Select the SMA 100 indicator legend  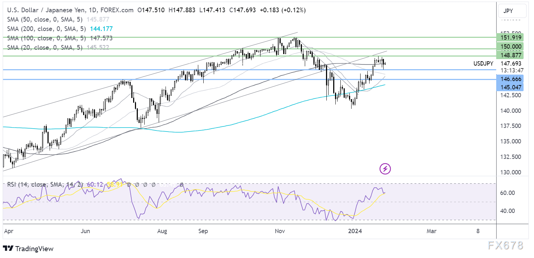[45, 38]
